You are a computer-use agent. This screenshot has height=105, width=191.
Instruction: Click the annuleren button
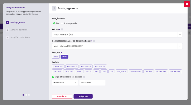pos(62,96)
